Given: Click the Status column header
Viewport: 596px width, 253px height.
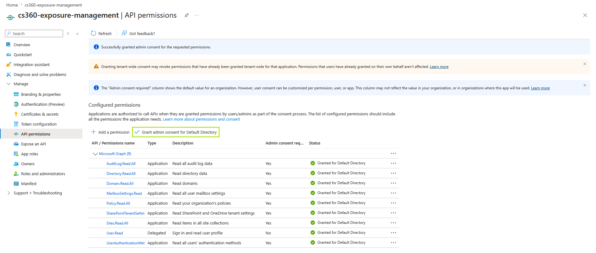Looking at the screenshot, I should coord(315,143).
